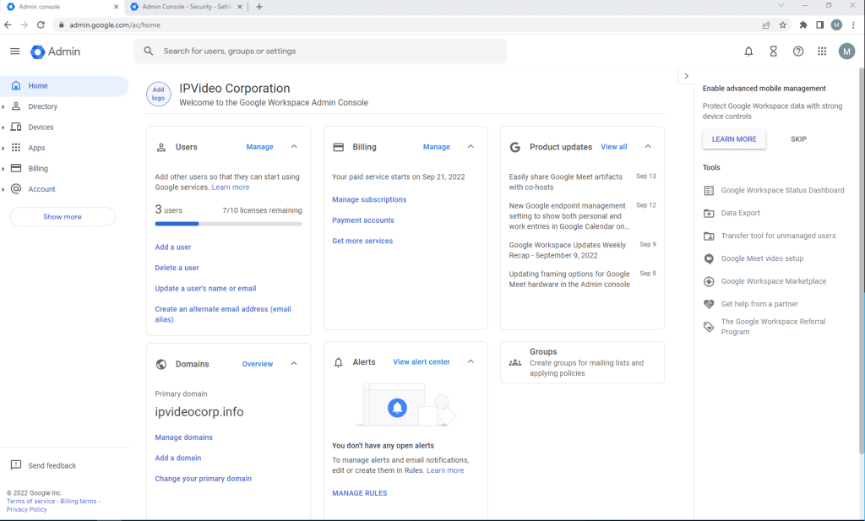The height and width of the screenshot is (521, 865).
Task: Click the Add logo circle
Action: 158,94
